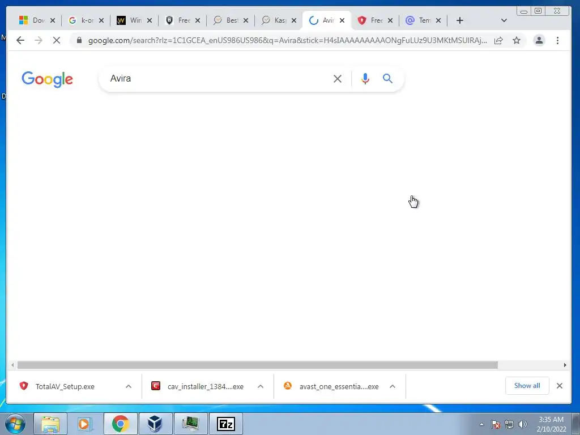This screenshot has width=580, height=435.
Task: Clear the Avira search text with X
Action: coord(338,78)
